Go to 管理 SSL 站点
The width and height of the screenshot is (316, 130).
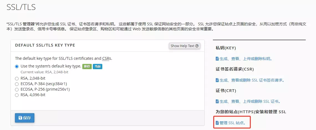pyautogui.click(x=232, y=123)
